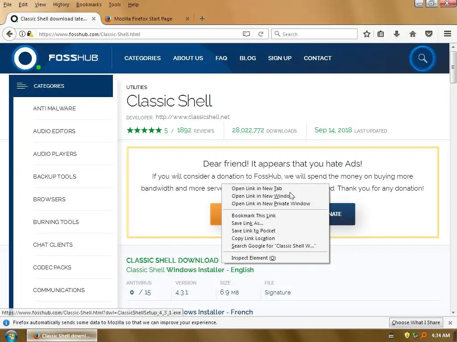Open the Bookmarks menu
457x342 pixels.
coord(89,4)
